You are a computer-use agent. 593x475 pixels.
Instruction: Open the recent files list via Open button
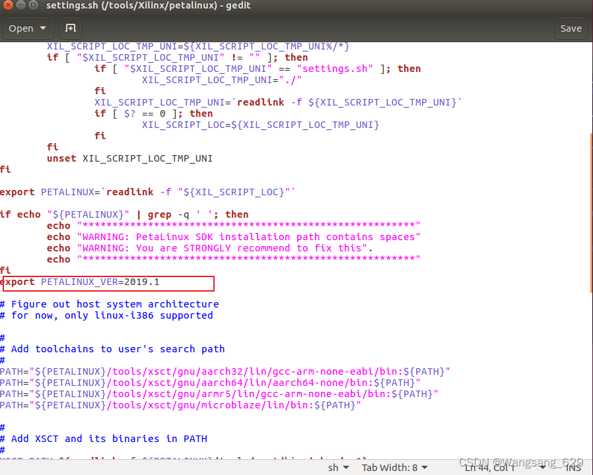click(22, 28)
